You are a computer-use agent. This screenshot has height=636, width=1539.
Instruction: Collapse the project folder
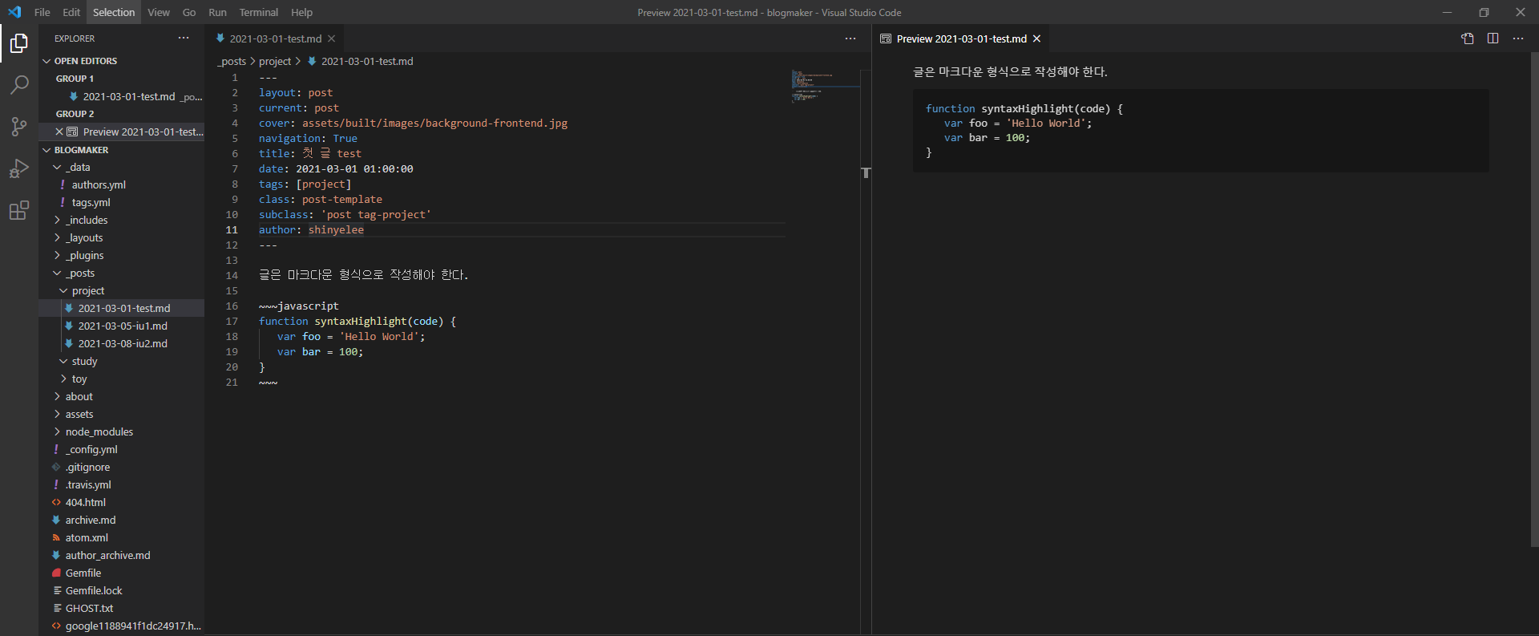122,290
